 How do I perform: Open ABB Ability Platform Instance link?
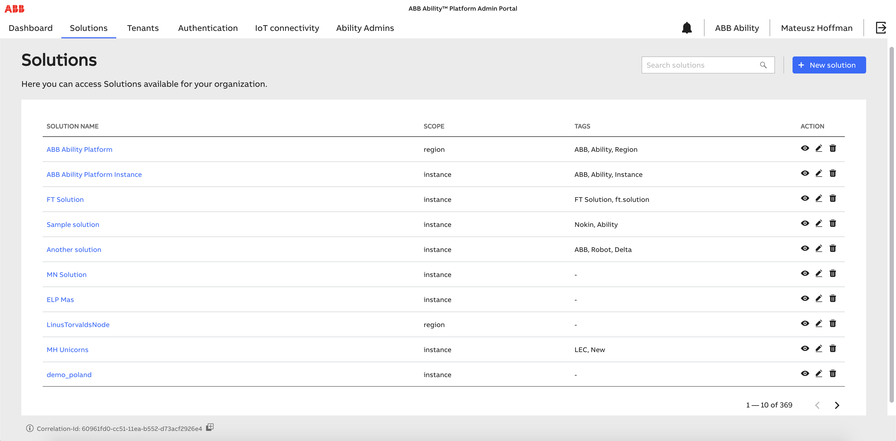pos(94,174)
